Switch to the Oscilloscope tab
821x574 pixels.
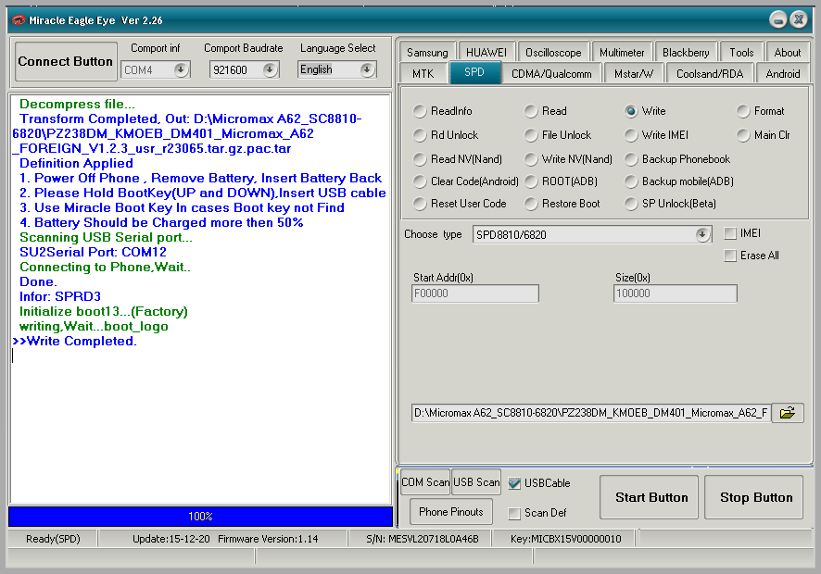tap(553, 53)
